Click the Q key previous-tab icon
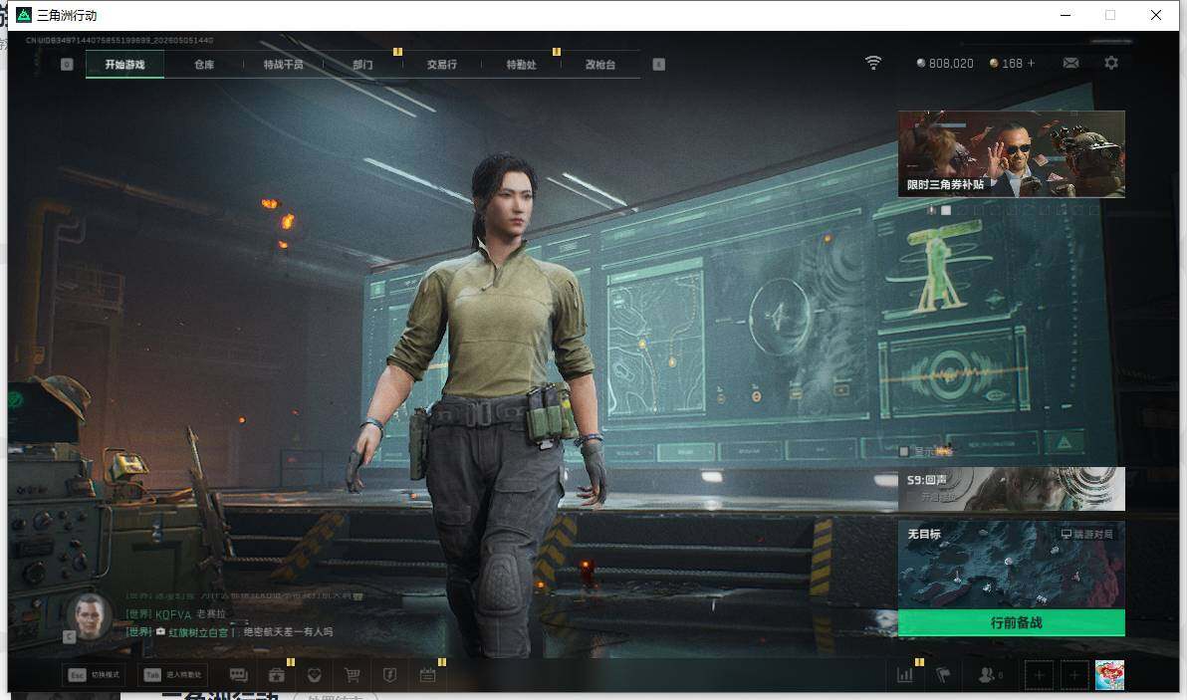1187x700 pixels. pos(67,65)
